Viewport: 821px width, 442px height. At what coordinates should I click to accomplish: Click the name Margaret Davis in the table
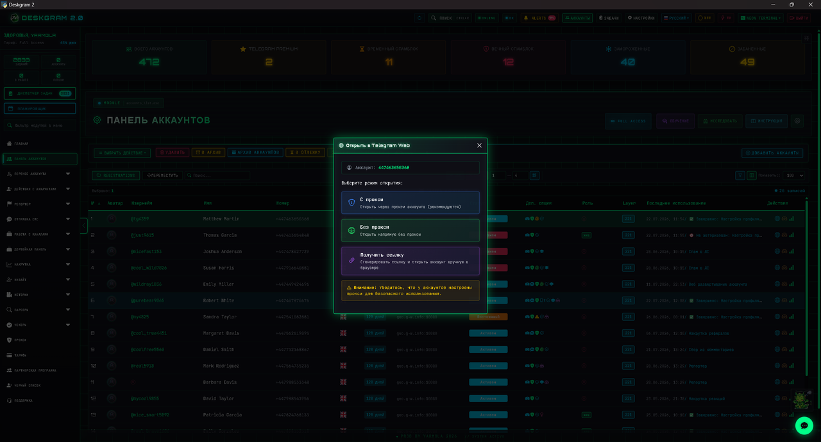pyautogui.click(x=221, y=333)
